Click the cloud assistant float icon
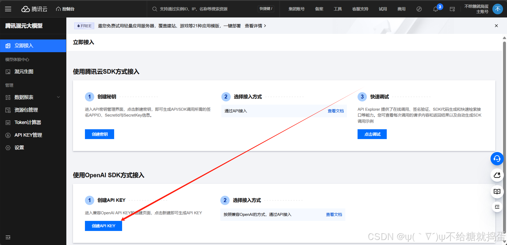The image size is (507, 245). point(497,175)
